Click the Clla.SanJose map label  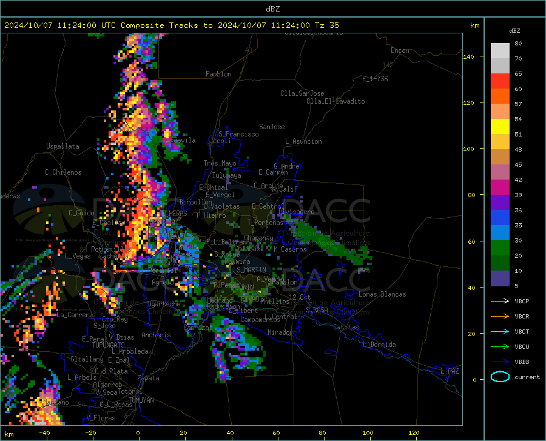302,93
